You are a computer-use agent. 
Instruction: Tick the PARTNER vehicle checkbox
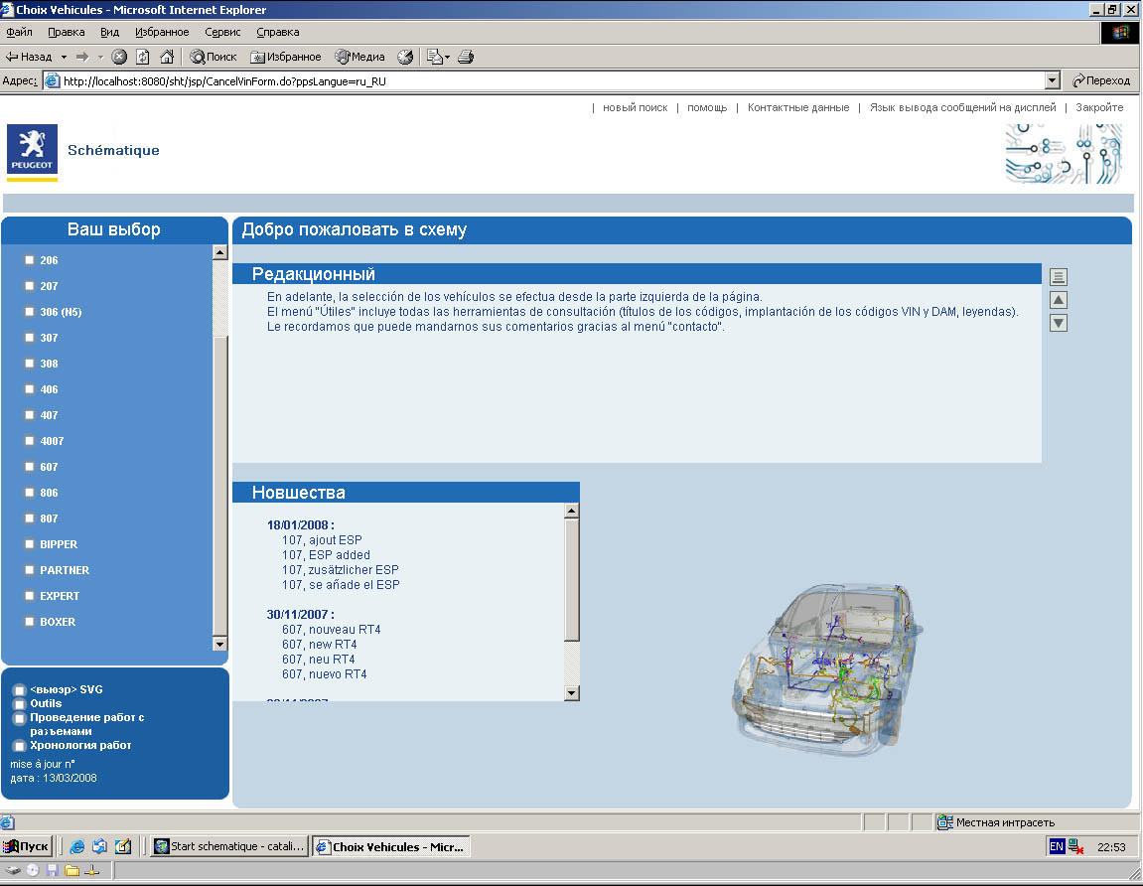[30, 570]
